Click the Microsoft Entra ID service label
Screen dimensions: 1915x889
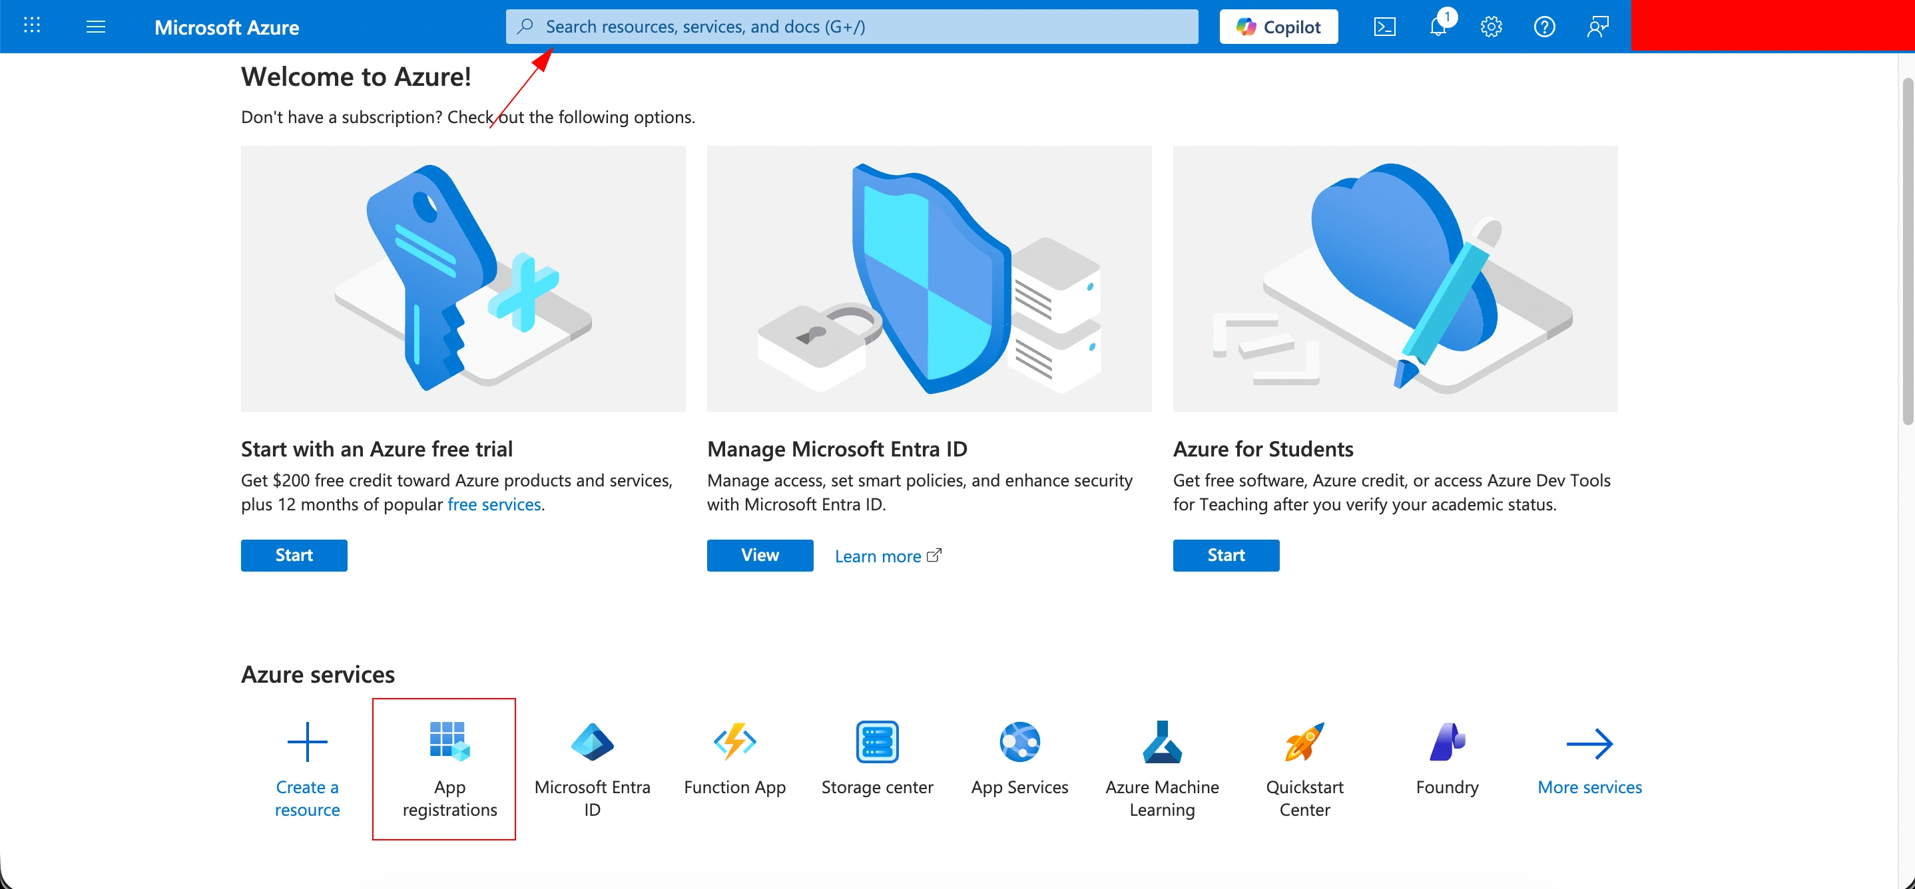pos(593,799)
